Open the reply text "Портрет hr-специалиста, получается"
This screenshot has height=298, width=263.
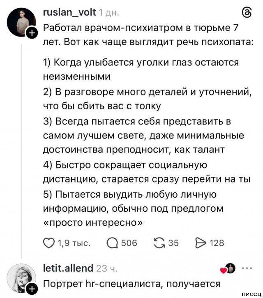tap(132, 284)
